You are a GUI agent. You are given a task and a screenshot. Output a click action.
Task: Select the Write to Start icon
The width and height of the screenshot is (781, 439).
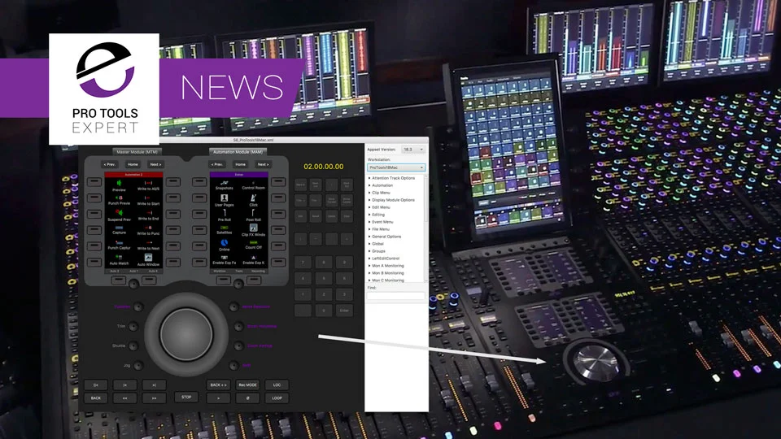pyautogui.click(x=148, y=198)
